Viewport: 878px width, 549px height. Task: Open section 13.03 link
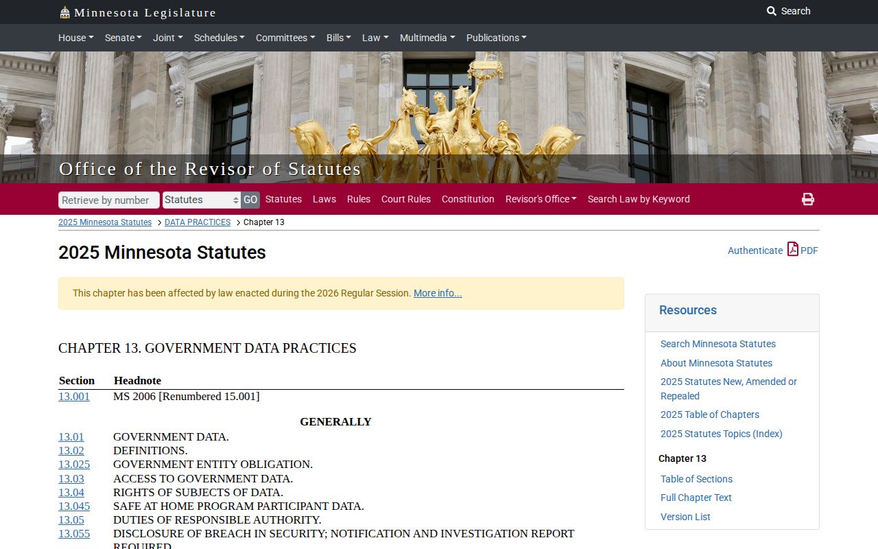pos(71,478)
